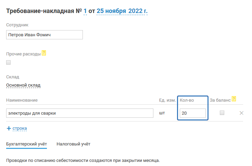Select the Бухгалтерский учёт tab
The width and height of the screenshot is (252, 166).
coord(26,144)
